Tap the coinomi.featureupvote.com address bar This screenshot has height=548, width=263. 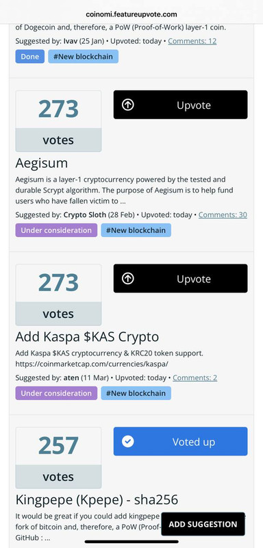(x=131, y=14)
